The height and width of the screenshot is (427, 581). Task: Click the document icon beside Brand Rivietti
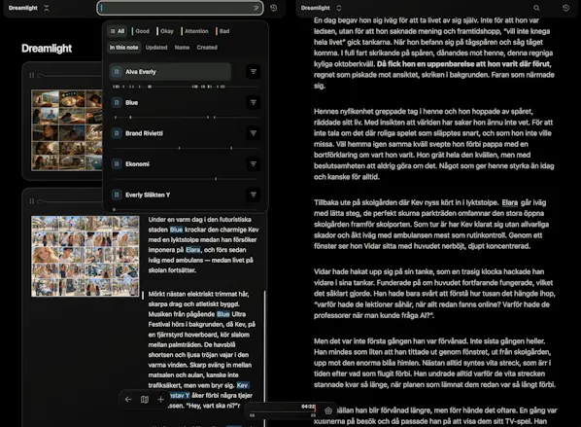pos(117,133)
